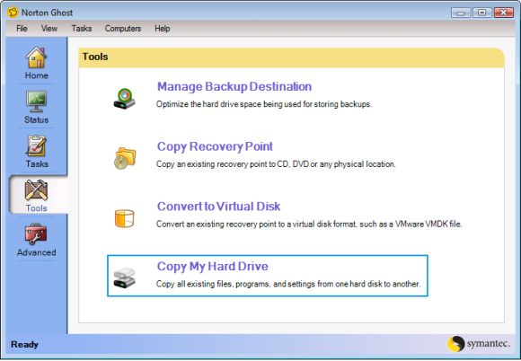The height and width of the screenshot is (361, 521).
Task: Click the Norton Ghost title bar logo
Action: point(13,13)
